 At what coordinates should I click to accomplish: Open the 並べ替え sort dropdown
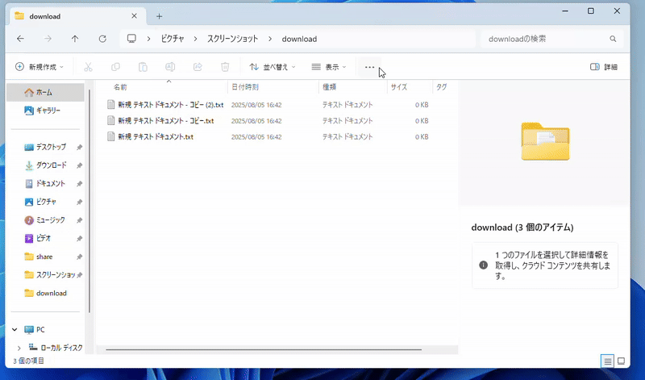(273, 67)
